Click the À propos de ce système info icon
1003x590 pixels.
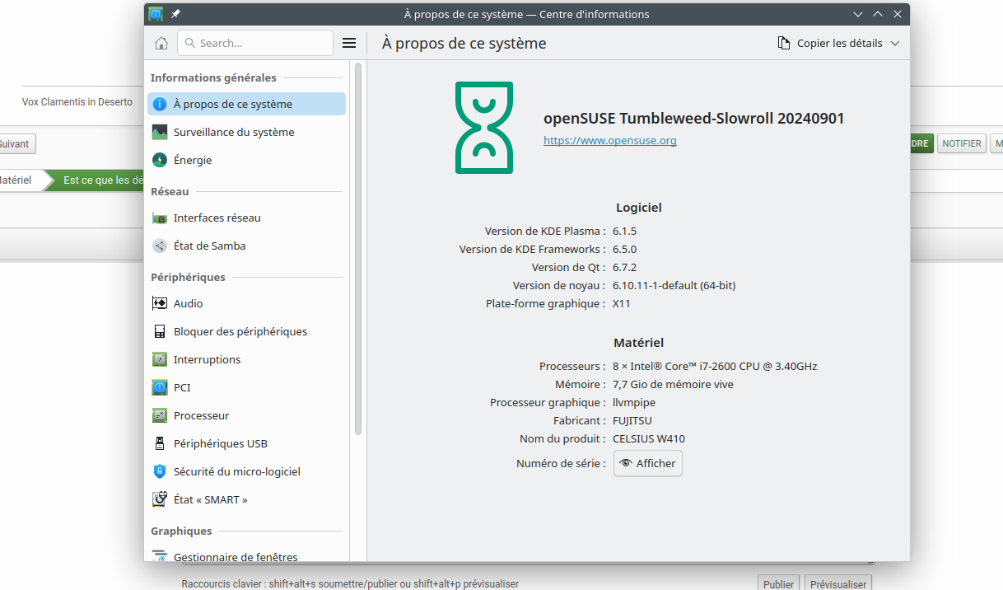click(160, 104)
